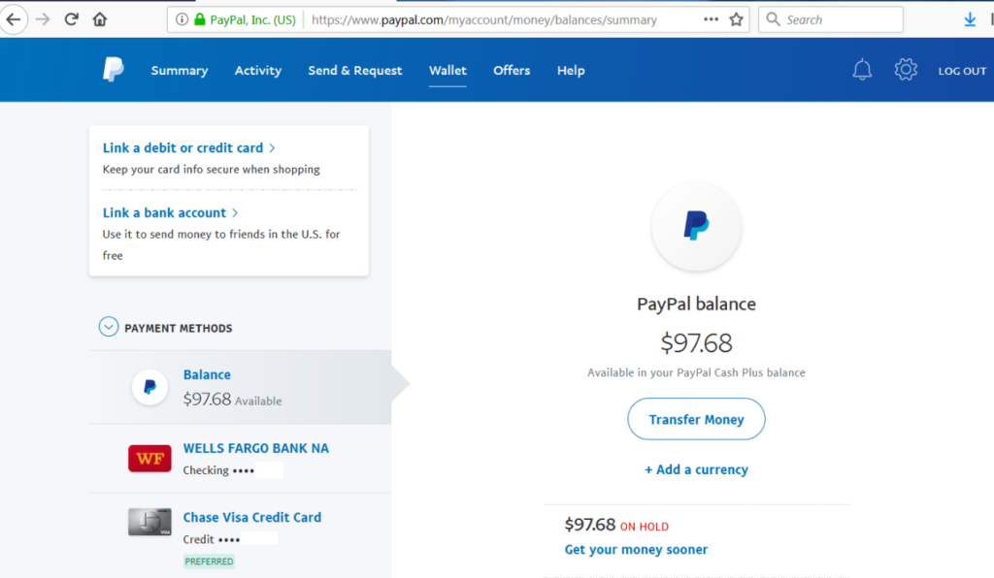The width and height of the screenshot is (994, 578).
Task: Click the search magnifier icon
Action: pos(773,19)
